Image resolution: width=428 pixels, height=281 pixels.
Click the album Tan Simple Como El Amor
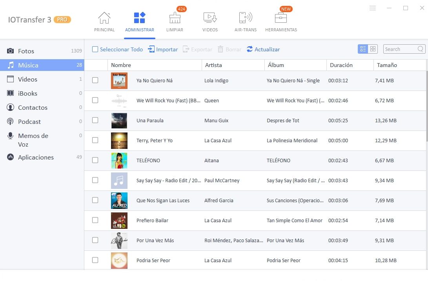294,220
